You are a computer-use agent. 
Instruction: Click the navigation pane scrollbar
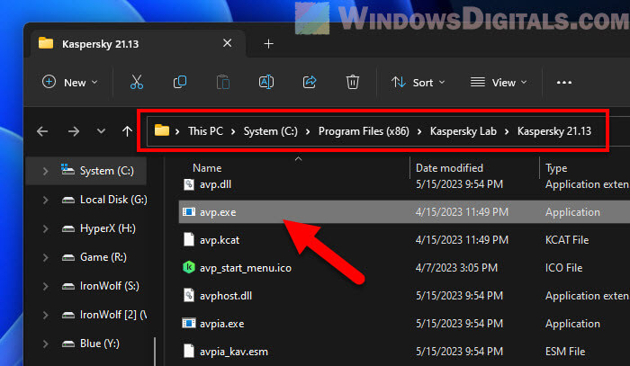[x=155, y=351]
